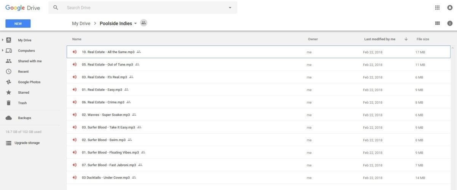Select 03. Real Estate - It's Real.mp3
Screen dimensions: 457x190
pyautogui.click(x=258, y=77)
